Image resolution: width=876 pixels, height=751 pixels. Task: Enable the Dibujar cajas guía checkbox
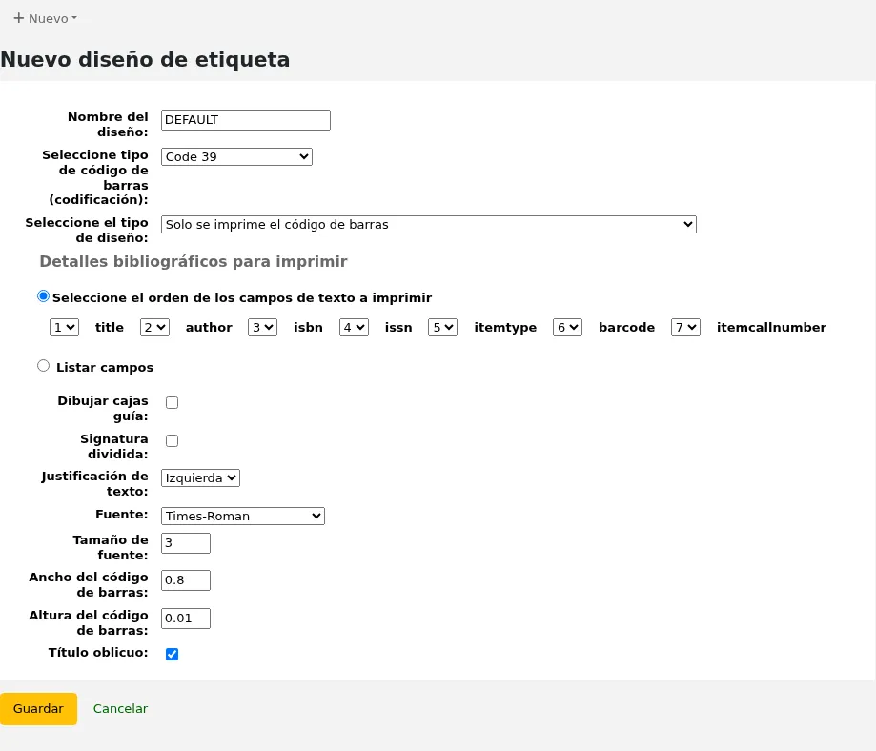coord(173,403)
